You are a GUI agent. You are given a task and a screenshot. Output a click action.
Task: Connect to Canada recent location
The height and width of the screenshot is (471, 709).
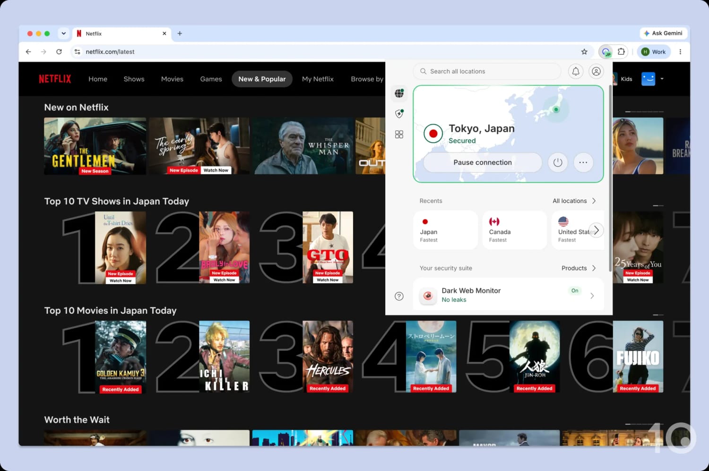point(514,230)
